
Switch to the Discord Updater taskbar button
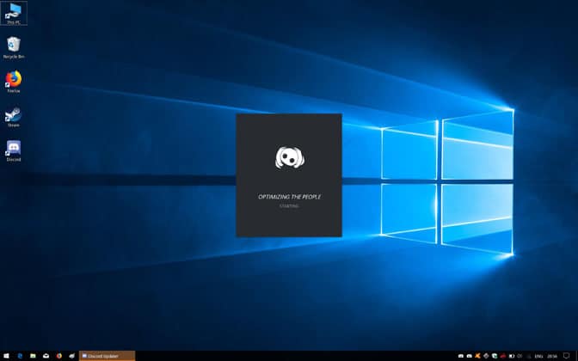[108, 356]
